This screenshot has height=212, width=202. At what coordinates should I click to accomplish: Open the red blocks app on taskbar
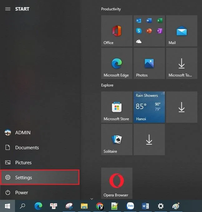[53, 206]
